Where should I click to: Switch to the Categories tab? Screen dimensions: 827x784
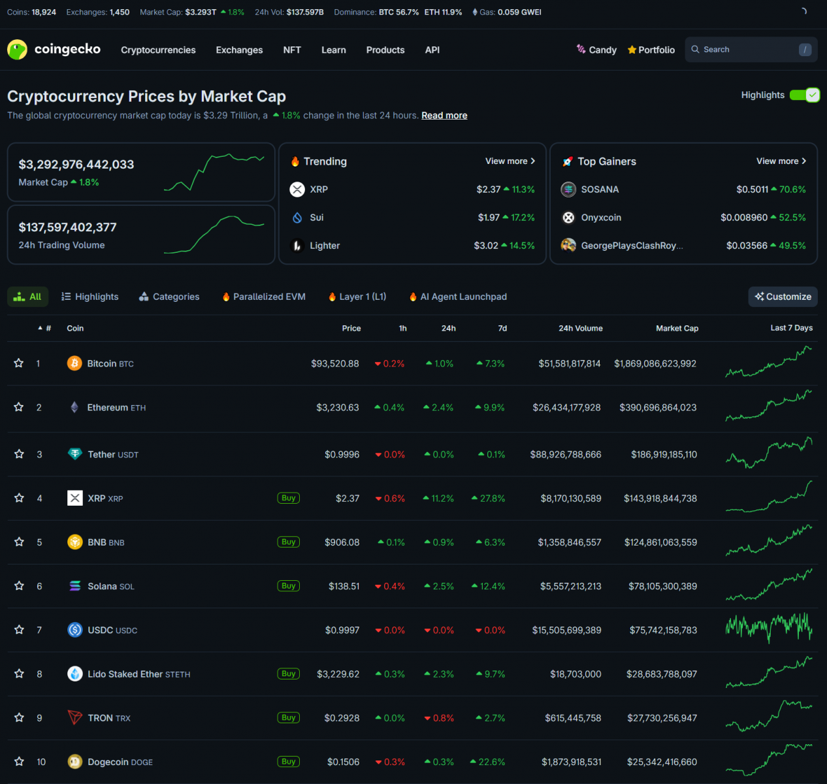point(169,297)
